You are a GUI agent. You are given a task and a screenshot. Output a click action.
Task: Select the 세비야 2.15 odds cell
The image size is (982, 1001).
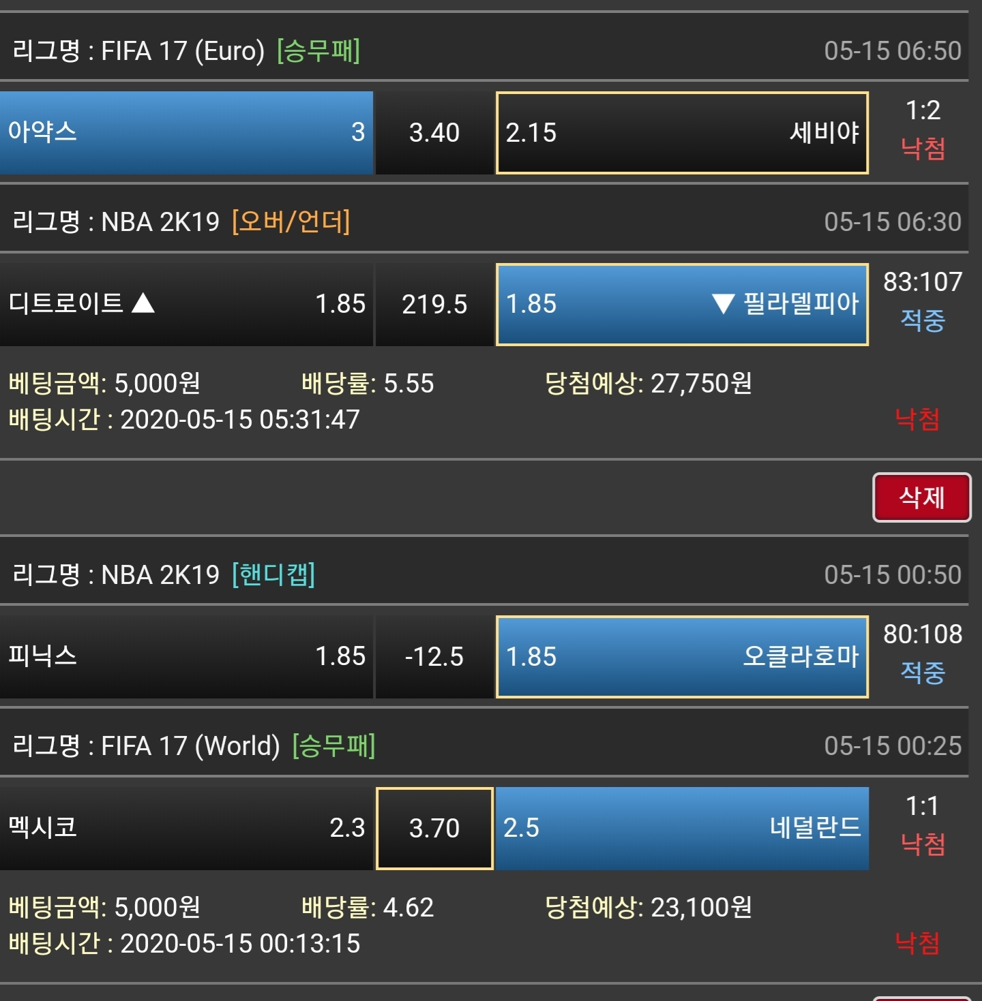point(682,132)
